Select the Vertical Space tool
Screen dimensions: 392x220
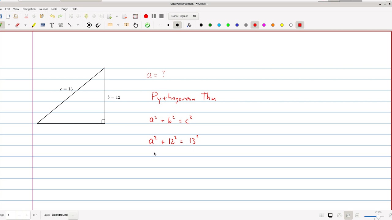click(x=126, y=25)
